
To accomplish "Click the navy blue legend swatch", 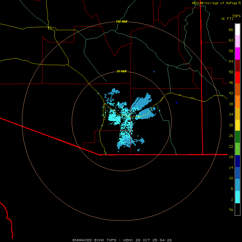I will pyautogui.click(x=237, y=161).
